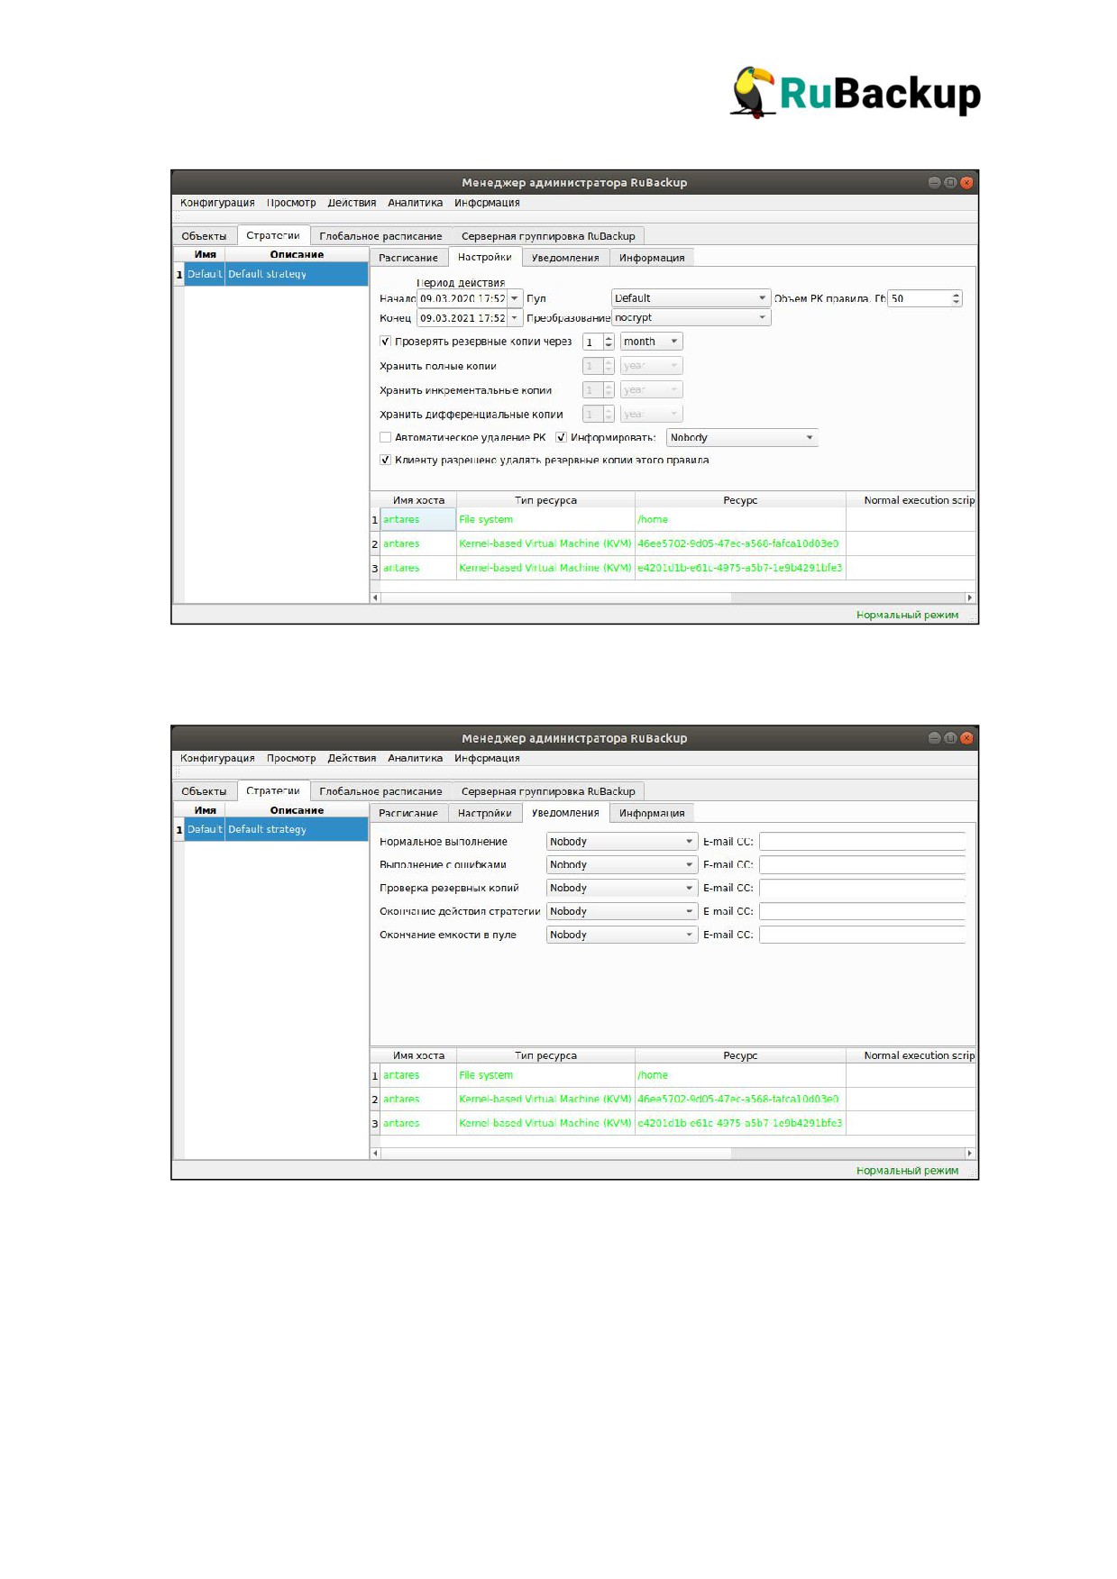The image size is (1117, 1579).
Task: Open Уведомления sub-tab in the Настройки window
Action: point(565,258)
